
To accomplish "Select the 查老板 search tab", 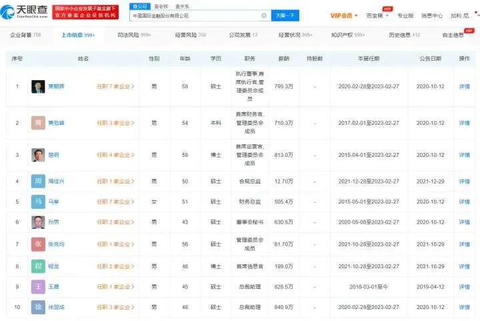I will (x=161, y=7).
